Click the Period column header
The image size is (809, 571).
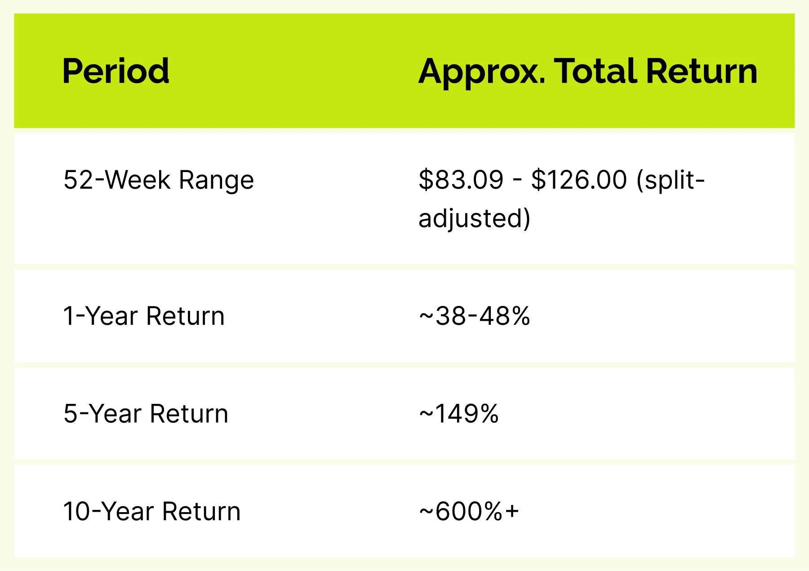pyautogui.click(x=116, y=71)
